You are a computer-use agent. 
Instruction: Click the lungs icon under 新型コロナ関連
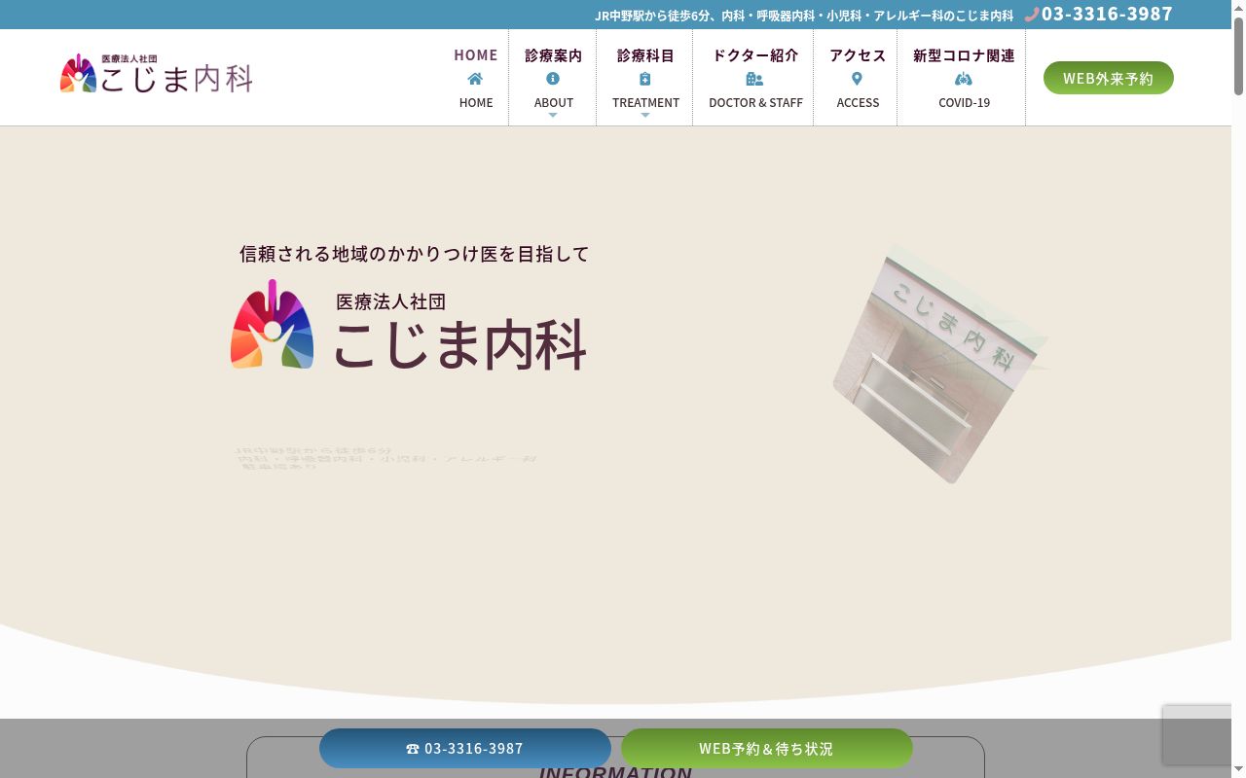[x=964, y=79]
